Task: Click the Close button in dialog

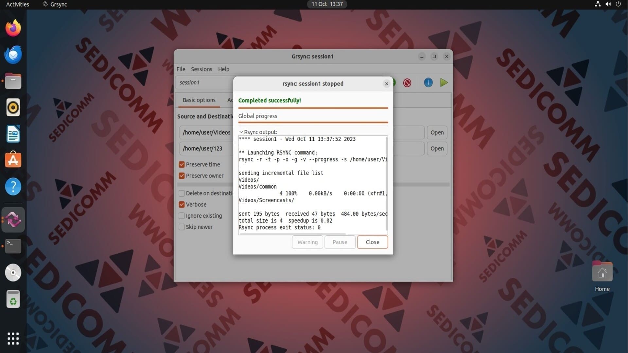Action: [x=373, y=242]
